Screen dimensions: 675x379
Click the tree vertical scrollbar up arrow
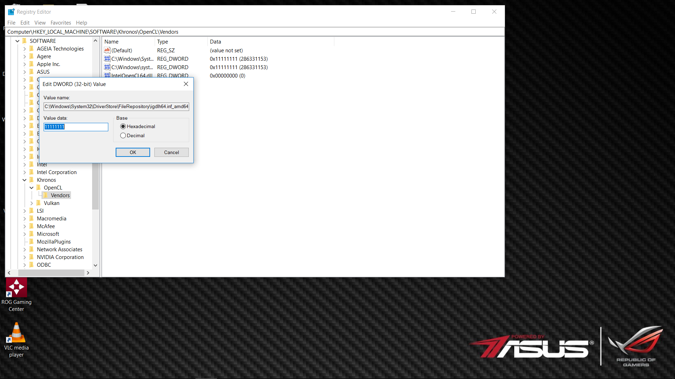(95, 41)
